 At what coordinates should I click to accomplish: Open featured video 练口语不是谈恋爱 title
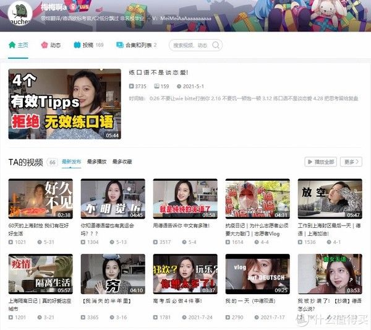click(x=158, y=72)
